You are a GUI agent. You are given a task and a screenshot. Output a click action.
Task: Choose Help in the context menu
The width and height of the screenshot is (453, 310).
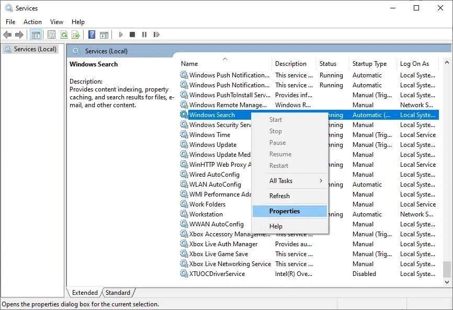click(x=290, y=226)
